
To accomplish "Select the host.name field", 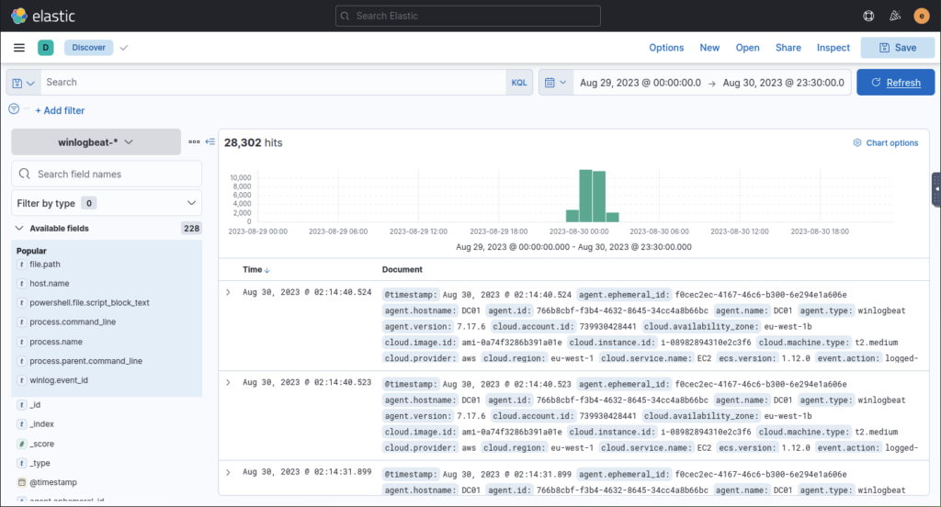I will [50, 283].
